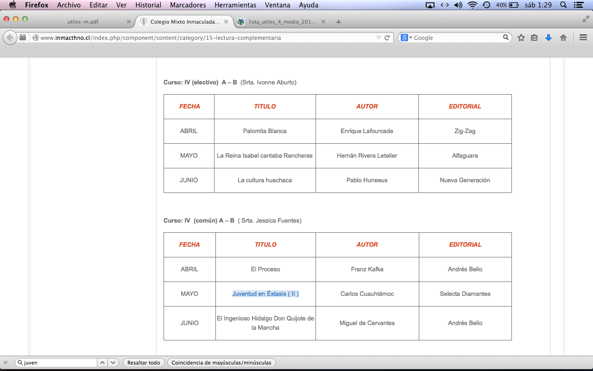Open the downloads arrow
Image resolution: width=593 pixels, height=371 pixels.
tap(549, 38)
